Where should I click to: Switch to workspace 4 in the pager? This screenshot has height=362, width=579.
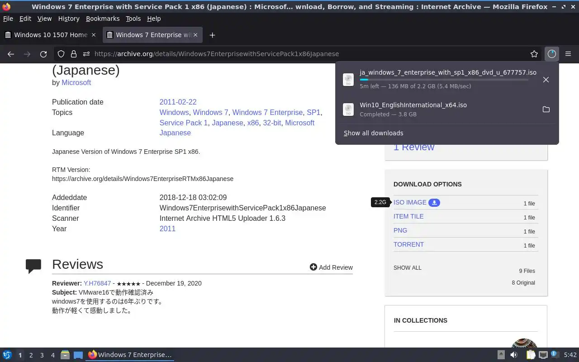[52, 355]
